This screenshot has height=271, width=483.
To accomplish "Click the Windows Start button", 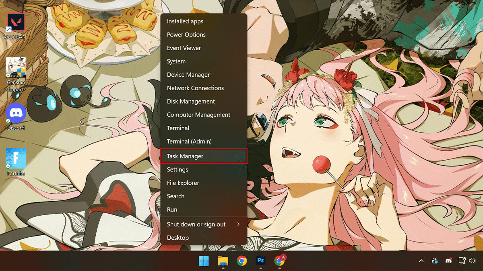I will pos(204,261).
